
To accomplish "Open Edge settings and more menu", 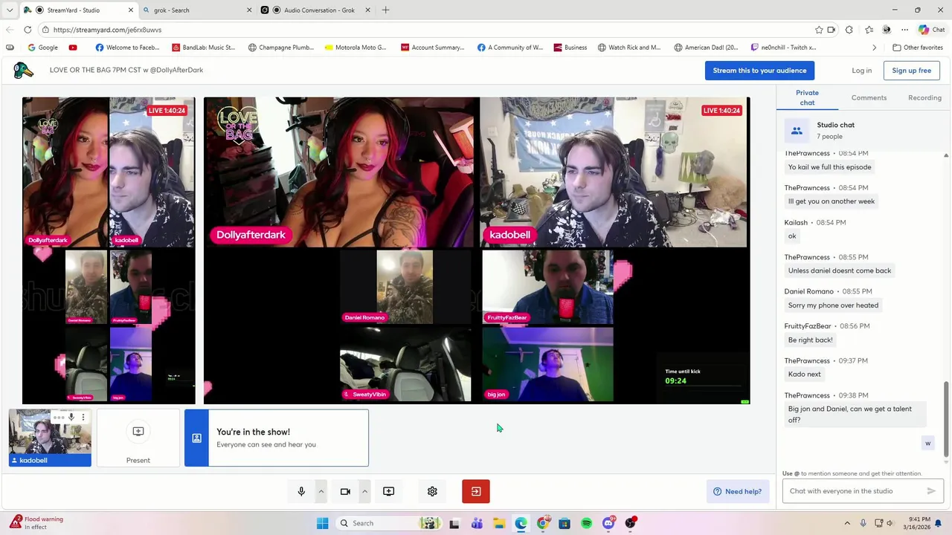I will pyautogui.click(x=904, y=30).
